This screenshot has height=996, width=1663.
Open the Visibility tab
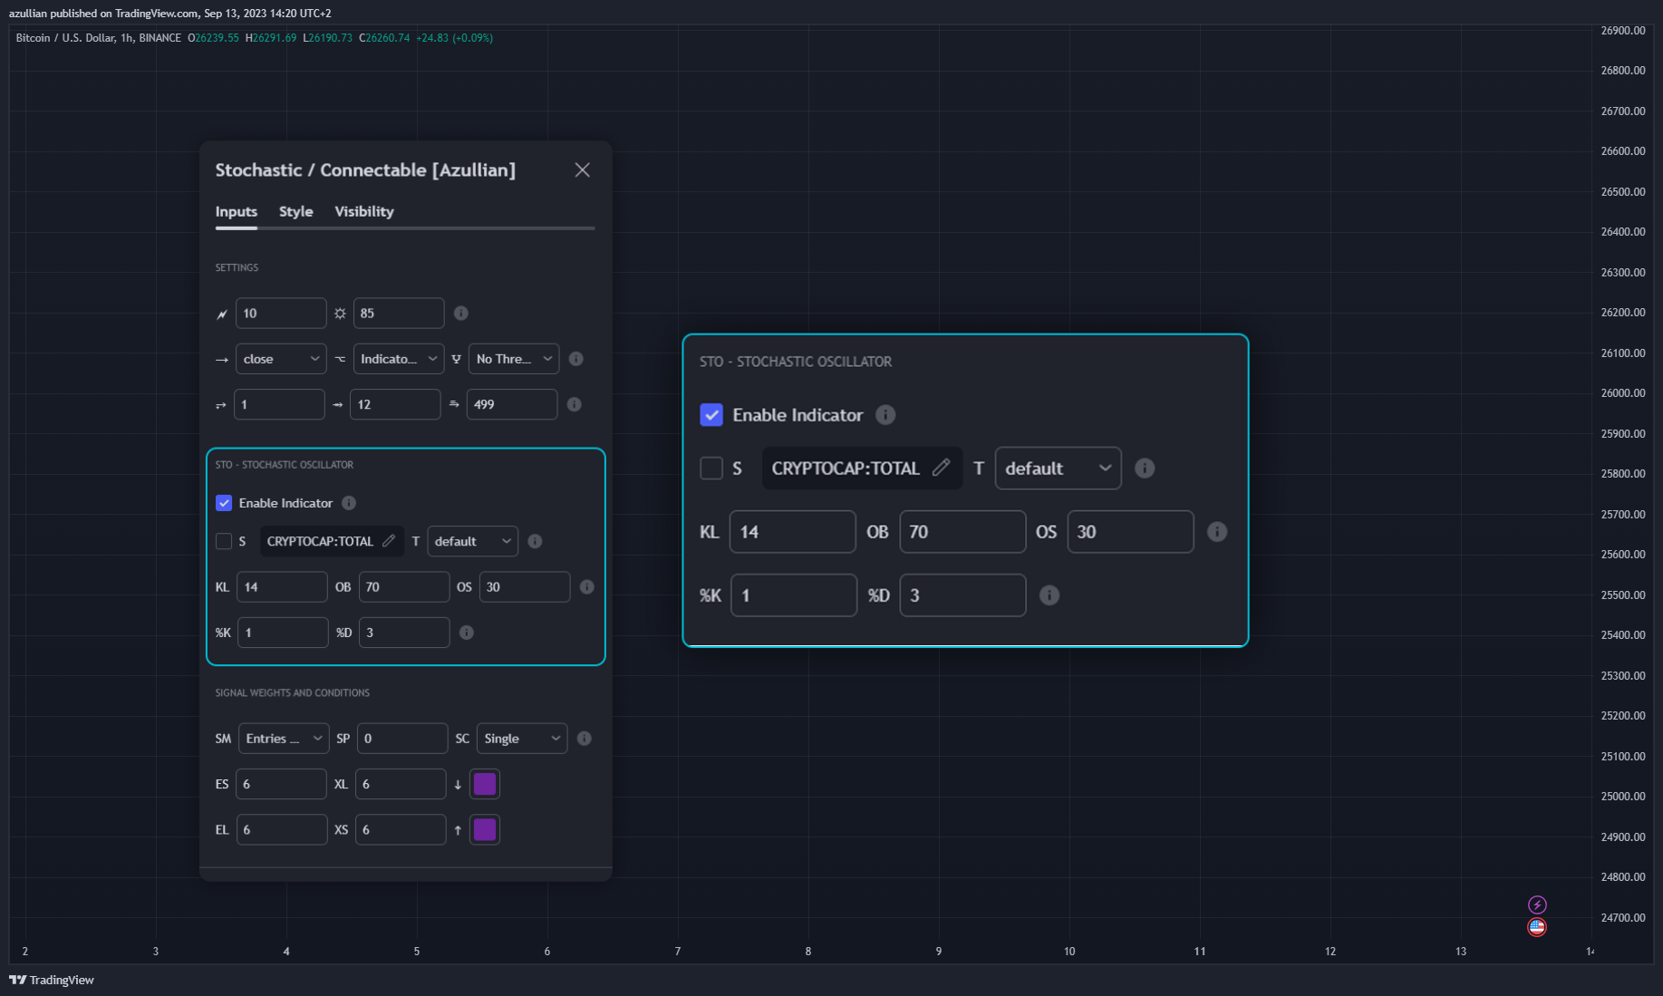(364, 211)
